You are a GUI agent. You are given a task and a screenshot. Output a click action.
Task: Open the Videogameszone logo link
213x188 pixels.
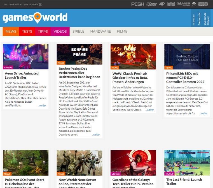tap(203, 4)
